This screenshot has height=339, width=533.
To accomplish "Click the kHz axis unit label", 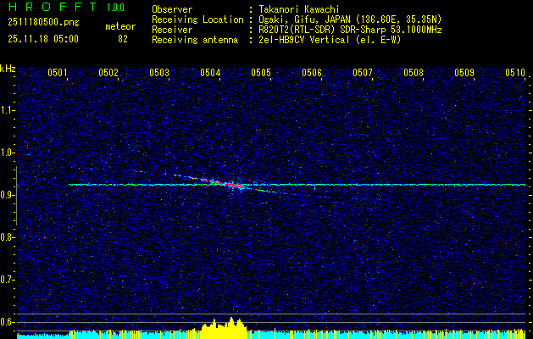I will 8,69.
